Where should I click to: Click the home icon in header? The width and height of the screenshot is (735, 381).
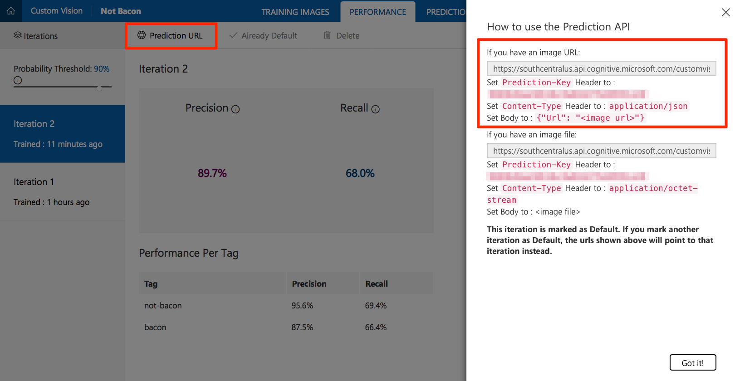(x=11, y=11)
